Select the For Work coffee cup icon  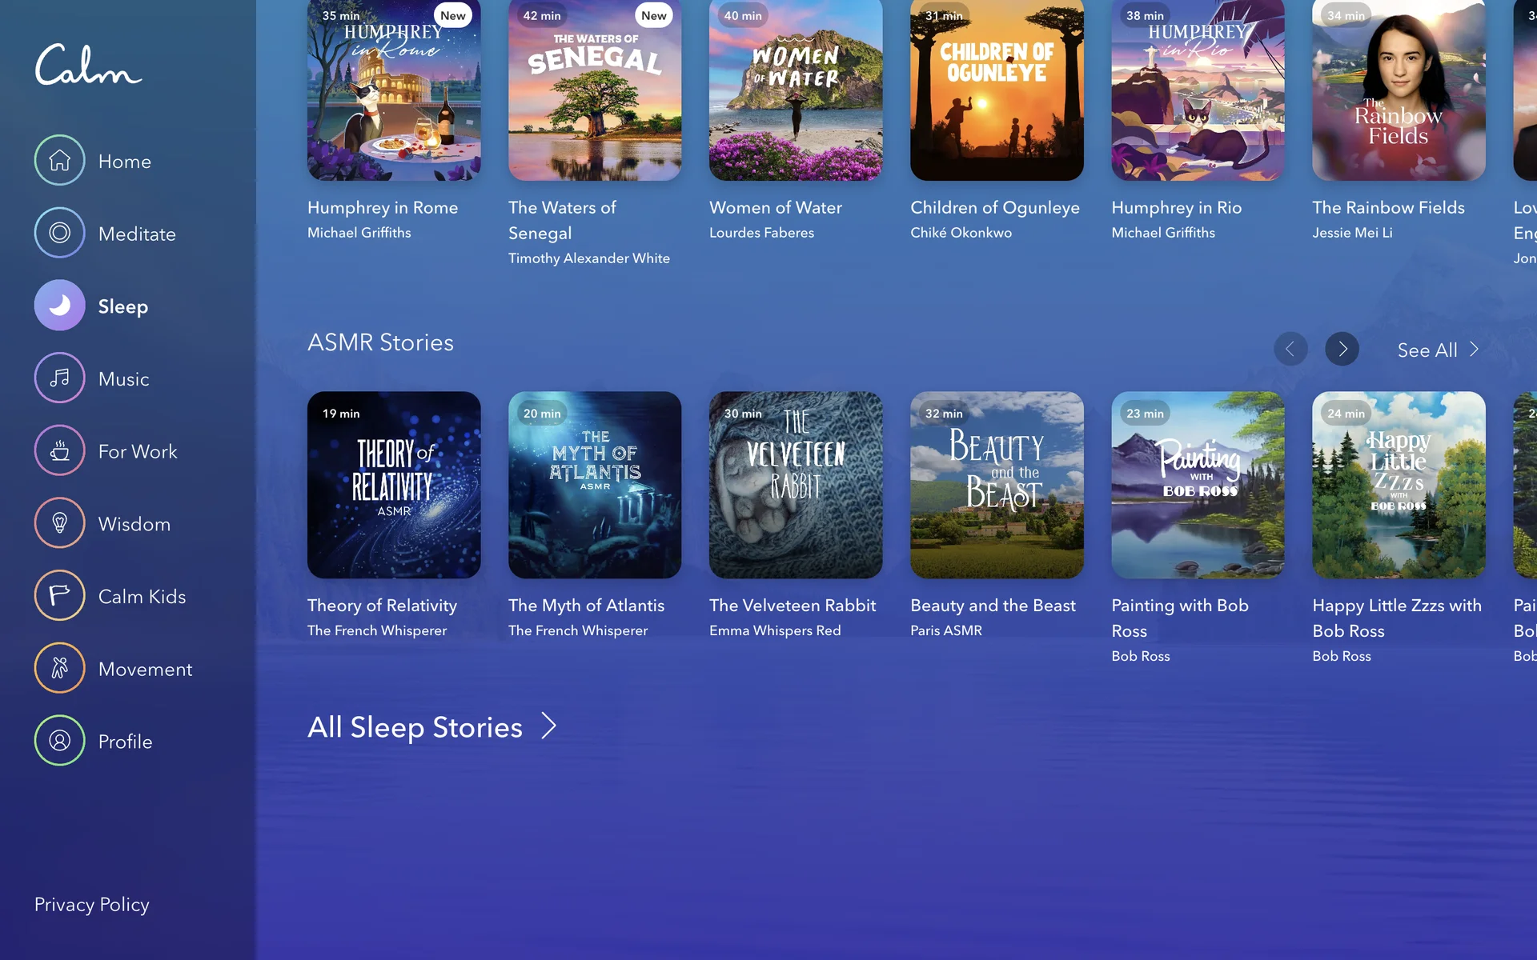pyautogui.click(x=59, y=451)
